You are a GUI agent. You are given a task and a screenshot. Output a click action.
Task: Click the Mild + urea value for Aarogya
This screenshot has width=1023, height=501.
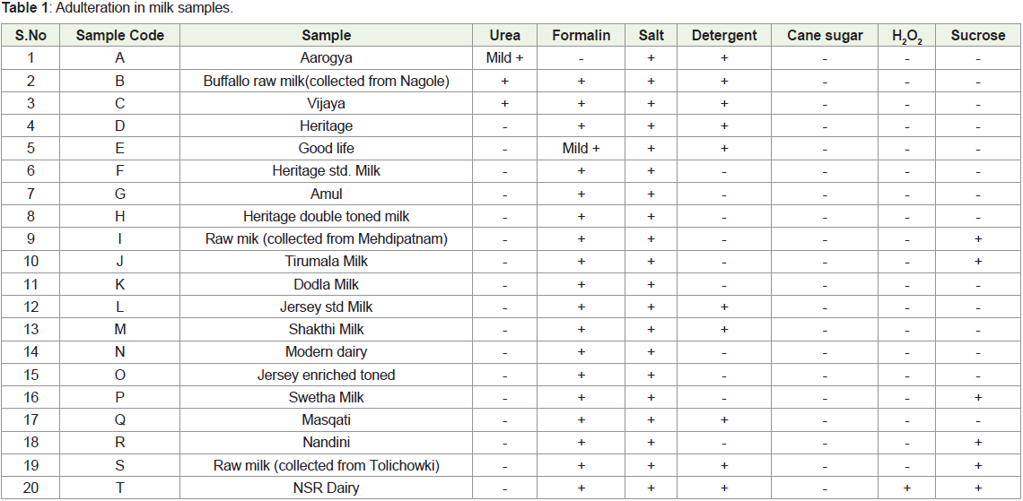504,58
